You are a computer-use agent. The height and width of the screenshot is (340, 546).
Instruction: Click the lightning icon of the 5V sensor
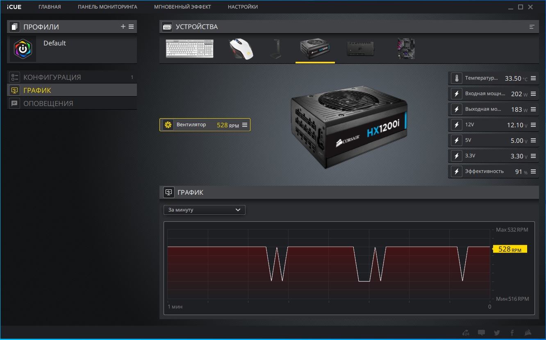(x=456, y=140)
